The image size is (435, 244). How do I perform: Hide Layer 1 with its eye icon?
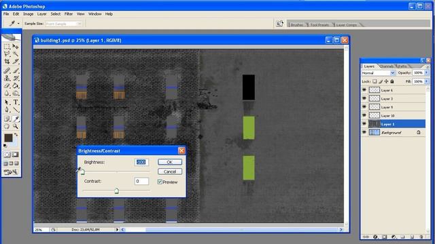pos(364,124)
